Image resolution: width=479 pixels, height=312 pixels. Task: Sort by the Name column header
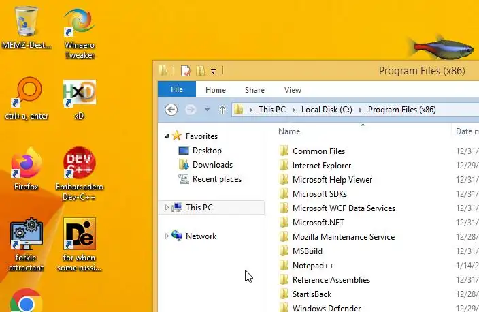[289, 131]
